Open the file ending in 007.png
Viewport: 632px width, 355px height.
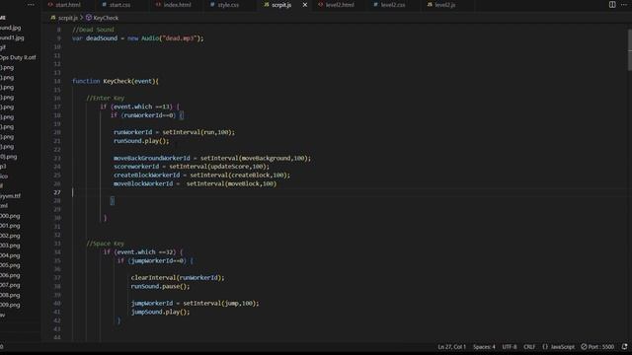(10, 285)
